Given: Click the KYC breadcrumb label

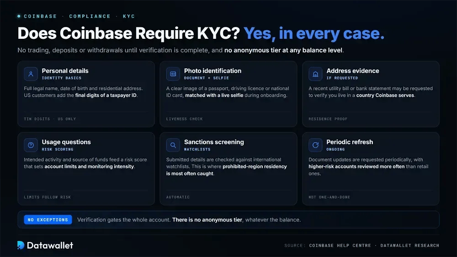Looking at the screenshot, I should coord(129,16).
